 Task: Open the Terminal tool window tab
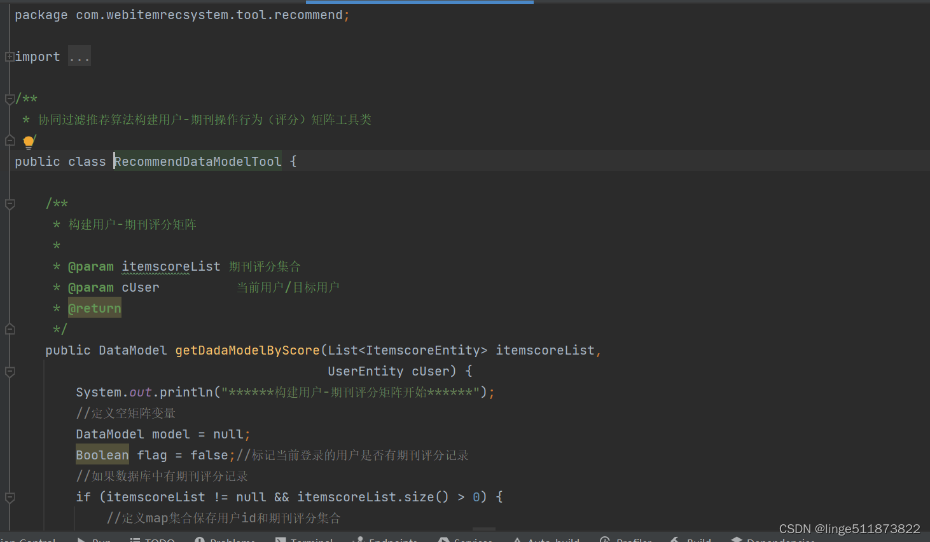pos(305,539)
